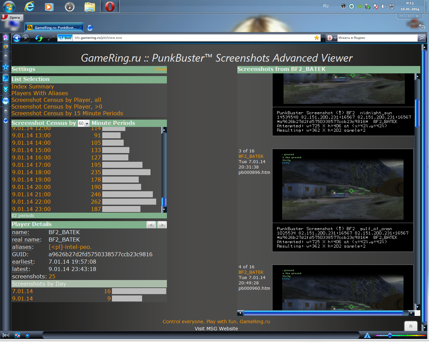Open Internet Explorer from the taskbar
429x343 pixels.
pos(29,6)
